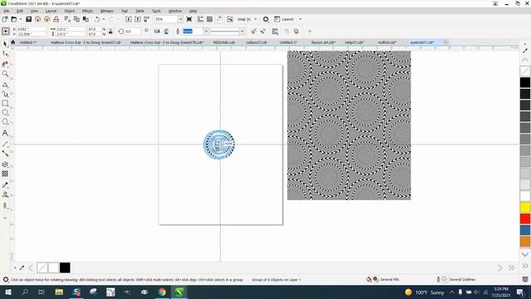
Task: Click the Launch button
Action: (284, 19)
